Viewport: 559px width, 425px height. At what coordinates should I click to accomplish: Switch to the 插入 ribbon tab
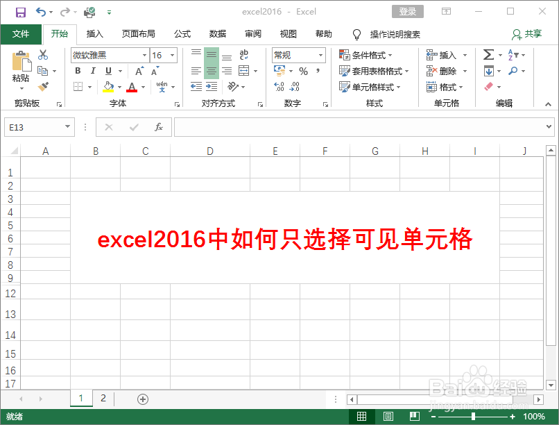[x=95, y=34]
